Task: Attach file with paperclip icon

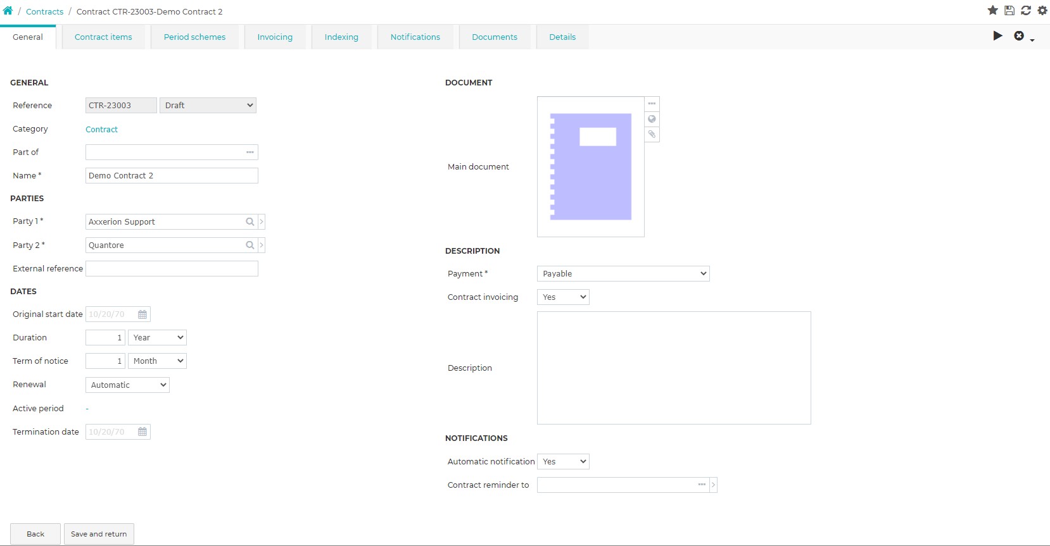Action: tap(652, 134)
